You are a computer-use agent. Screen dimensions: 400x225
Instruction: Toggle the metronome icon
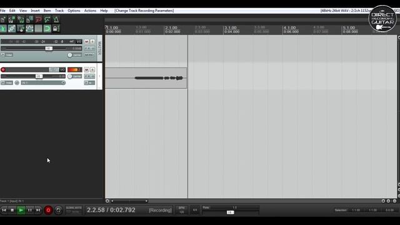[56, 19]
